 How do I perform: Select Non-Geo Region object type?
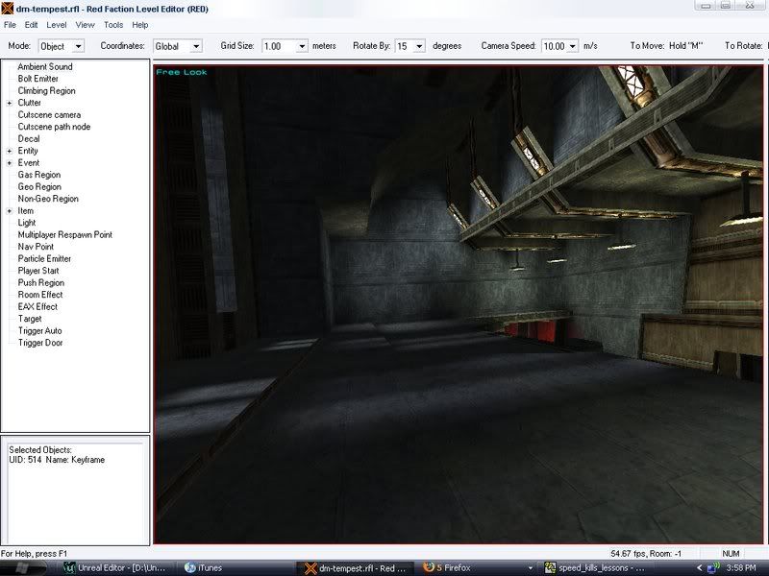[x=48, y=199]
